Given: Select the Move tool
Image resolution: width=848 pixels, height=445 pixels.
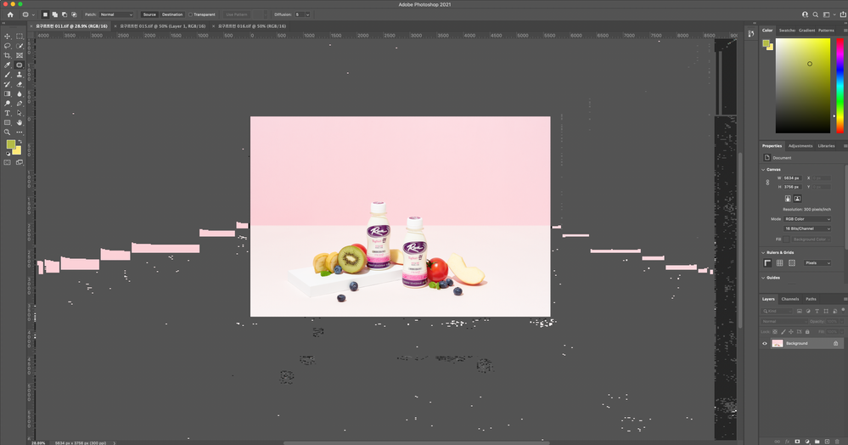Looking at the screenshot, I should tap(7, 37).
